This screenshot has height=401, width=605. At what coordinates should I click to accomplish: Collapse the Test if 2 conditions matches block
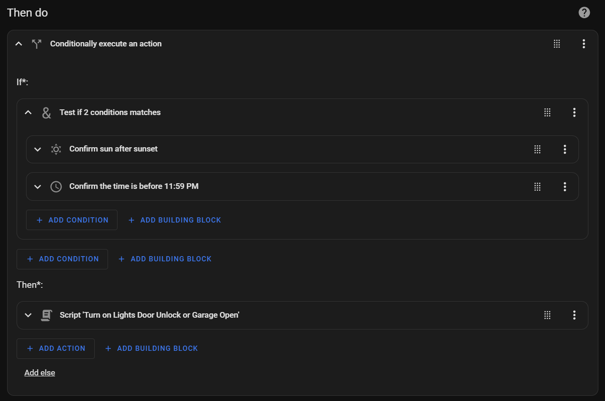(x=28, y=113)
